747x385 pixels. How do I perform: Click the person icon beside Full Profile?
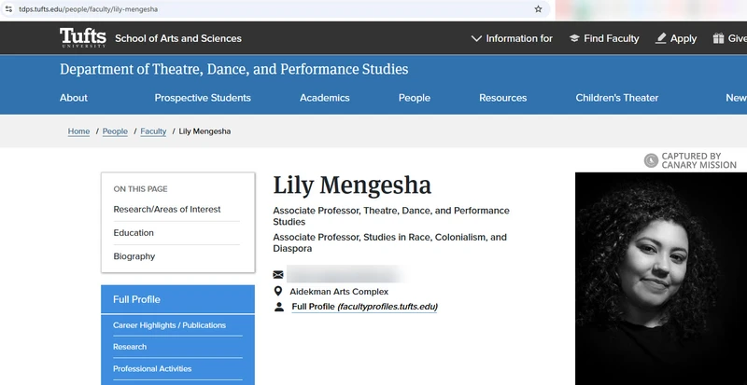tap(278, 307)
